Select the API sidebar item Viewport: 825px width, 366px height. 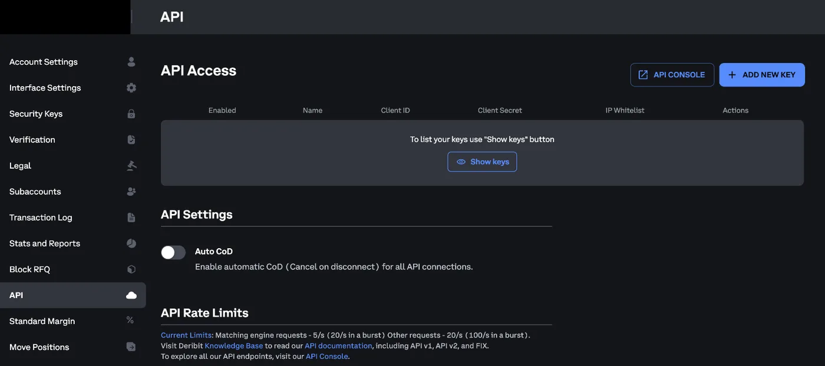coord(73,295)
